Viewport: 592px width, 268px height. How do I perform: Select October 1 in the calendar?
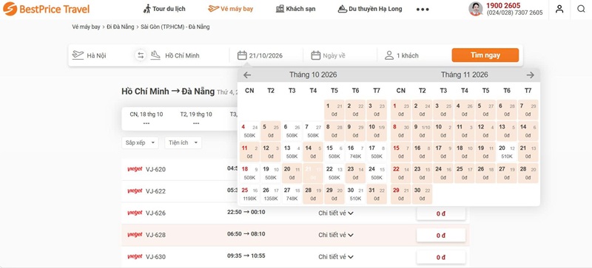pos(334,110)
